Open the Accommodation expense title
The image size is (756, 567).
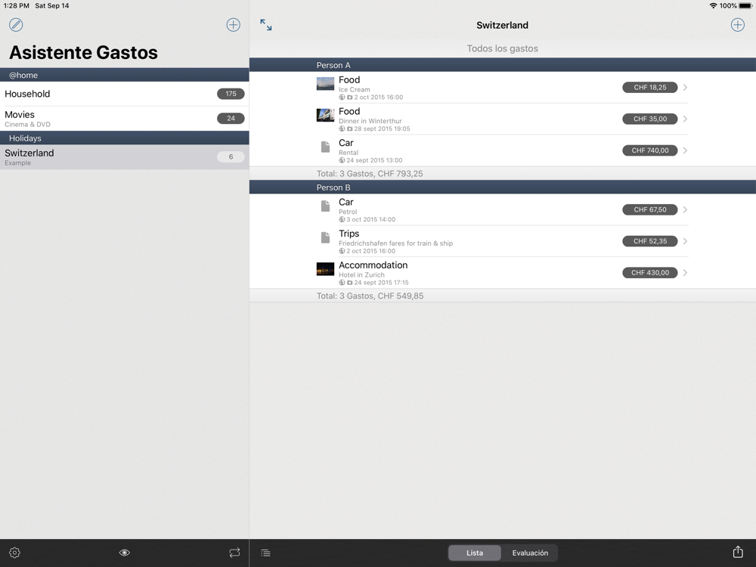[373, 265]
